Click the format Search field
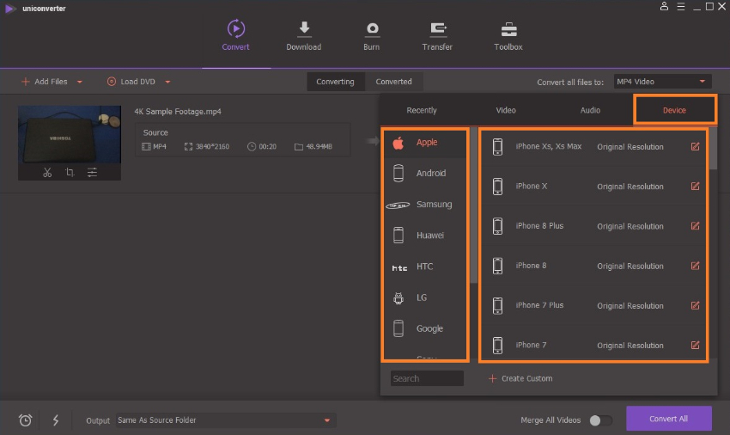730x435 pixels. (x=427, y=378)
